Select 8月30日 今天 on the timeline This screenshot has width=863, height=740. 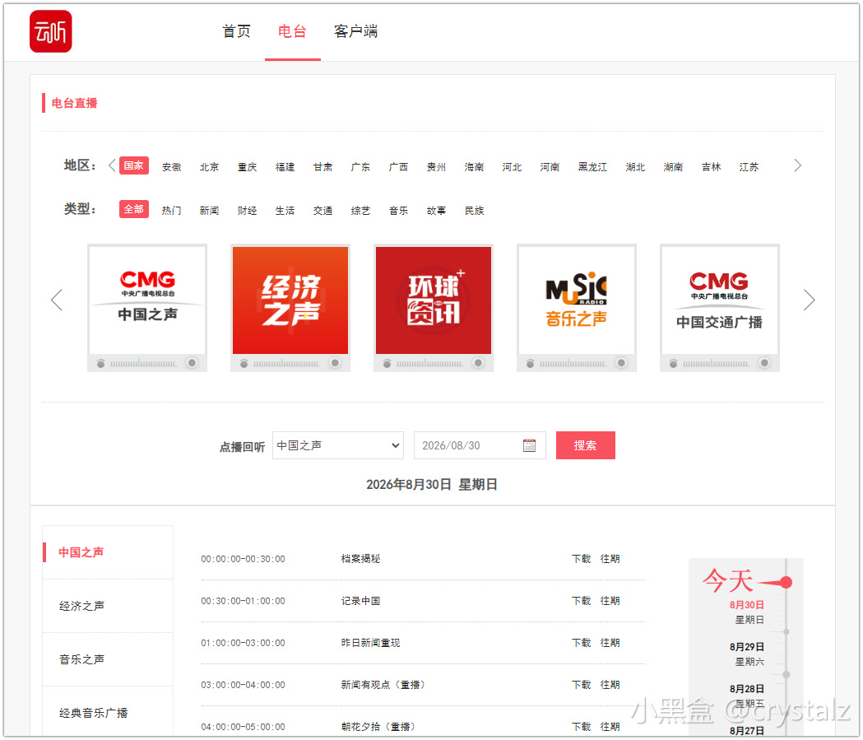(x=747, y=597)
